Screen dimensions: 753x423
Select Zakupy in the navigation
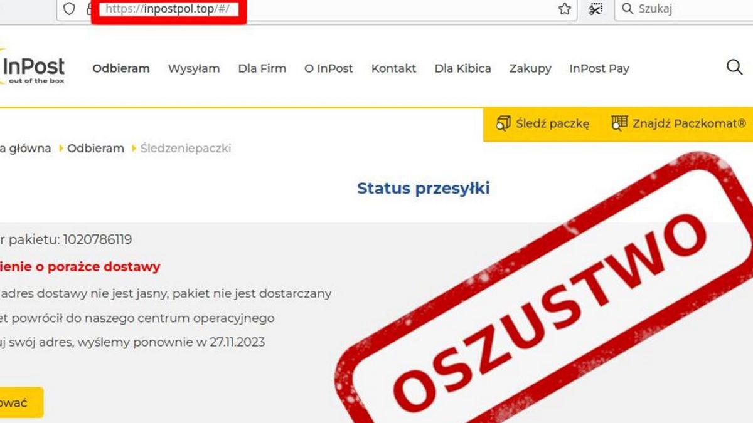(530, 69)
